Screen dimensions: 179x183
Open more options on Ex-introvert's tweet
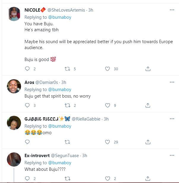click(172, 156)
